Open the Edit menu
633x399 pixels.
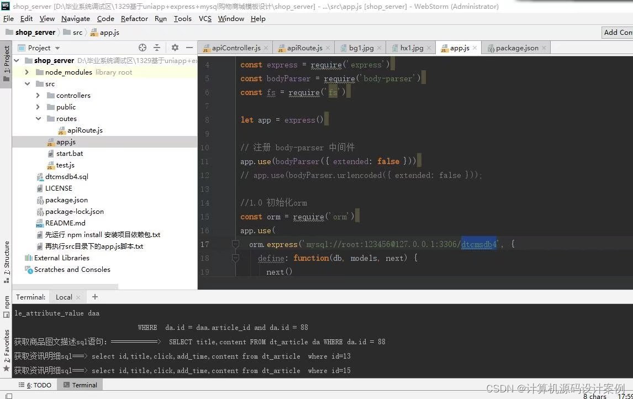[27, 19]
